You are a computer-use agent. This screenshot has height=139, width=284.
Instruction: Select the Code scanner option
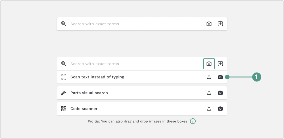click(x=142, y=109)
